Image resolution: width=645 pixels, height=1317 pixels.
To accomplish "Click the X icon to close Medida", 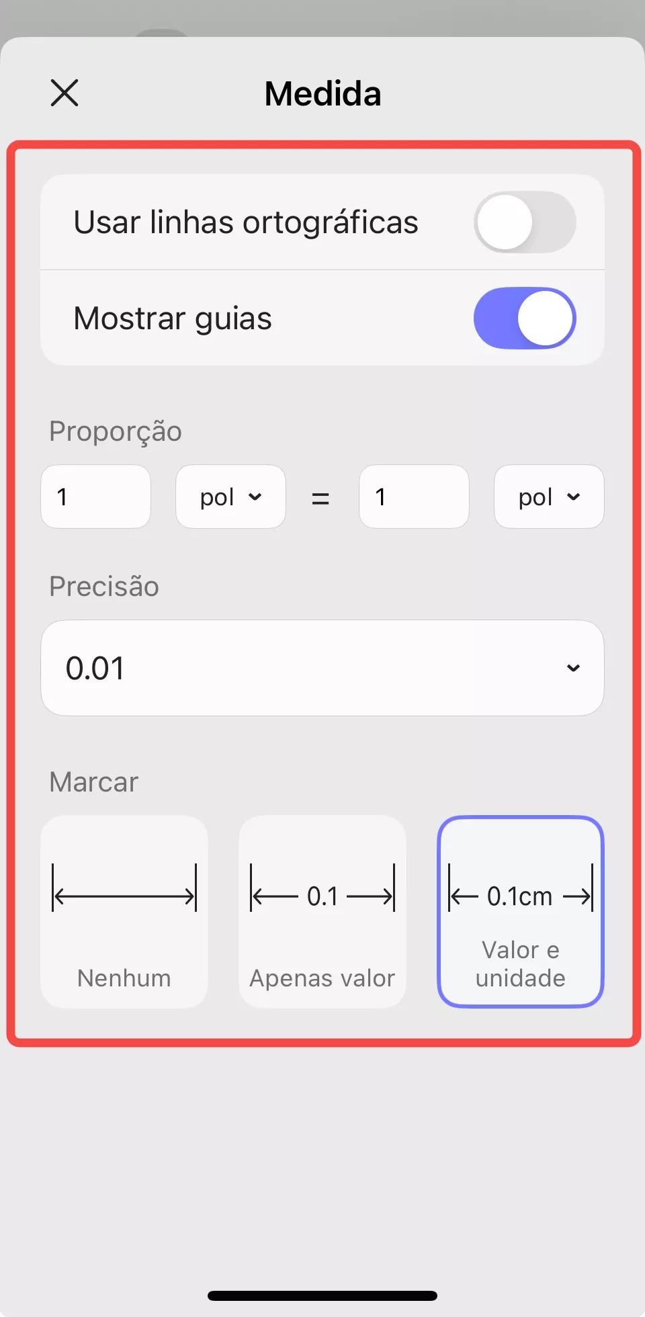I will point(64,93).
